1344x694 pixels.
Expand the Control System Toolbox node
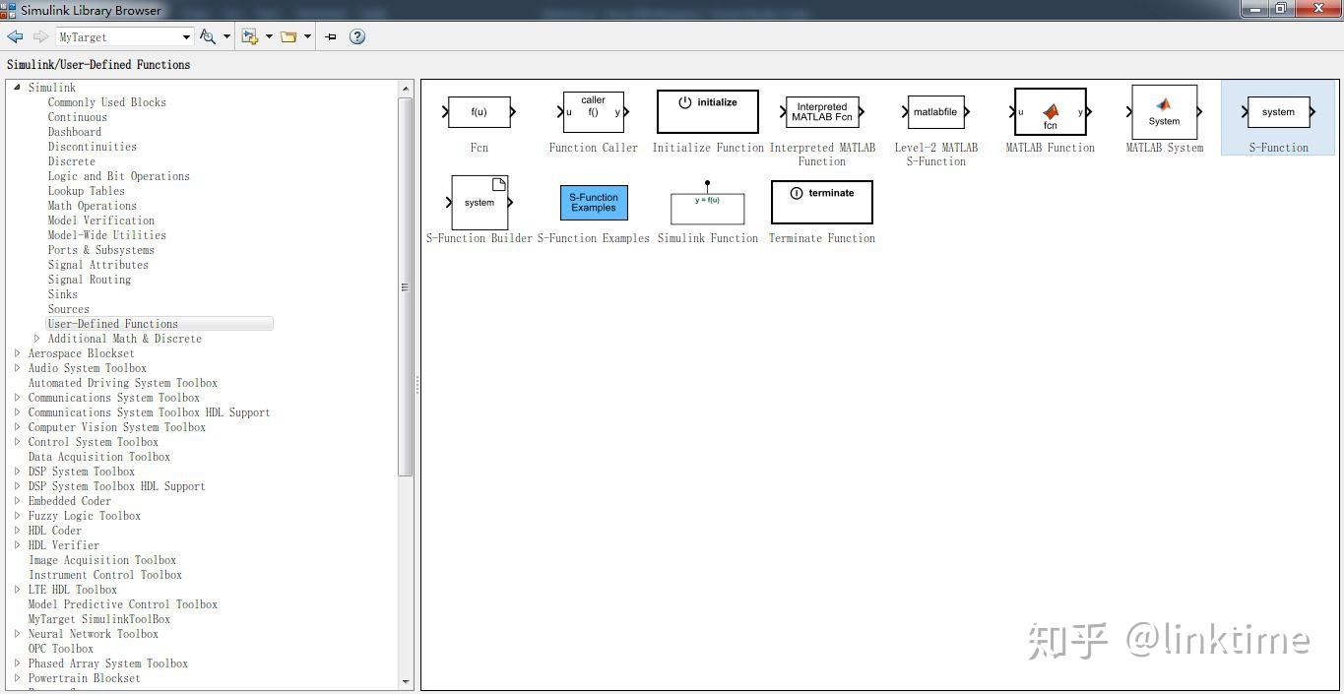17,441
